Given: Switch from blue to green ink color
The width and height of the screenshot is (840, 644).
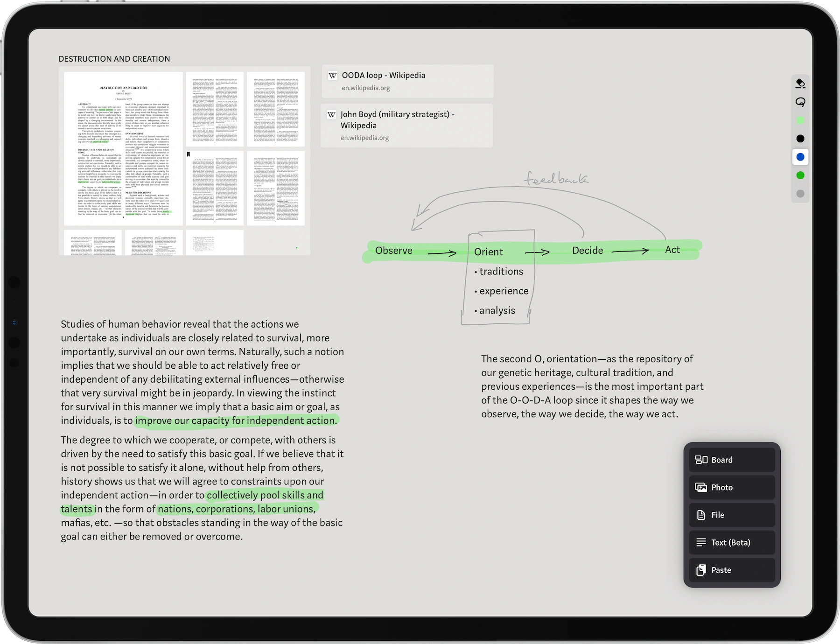Looking at the screenshot, I should pos(800,175).
